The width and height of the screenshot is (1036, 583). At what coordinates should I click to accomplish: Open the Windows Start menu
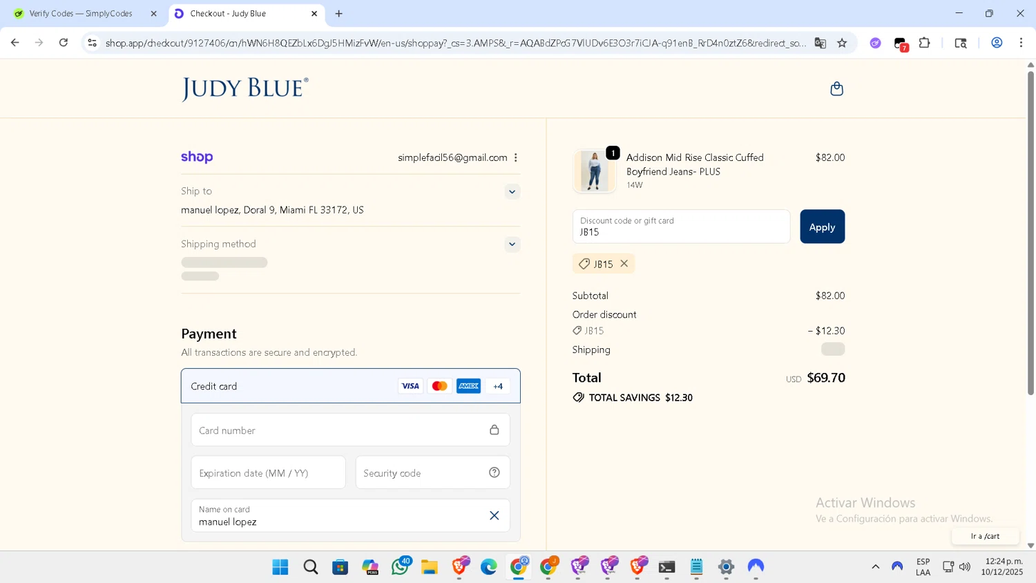(280, 567)
